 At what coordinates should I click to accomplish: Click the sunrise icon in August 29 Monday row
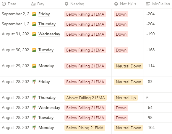(x=34, y=66)
